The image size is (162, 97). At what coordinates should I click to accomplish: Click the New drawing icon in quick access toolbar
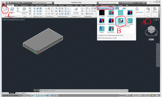point(8,3)
